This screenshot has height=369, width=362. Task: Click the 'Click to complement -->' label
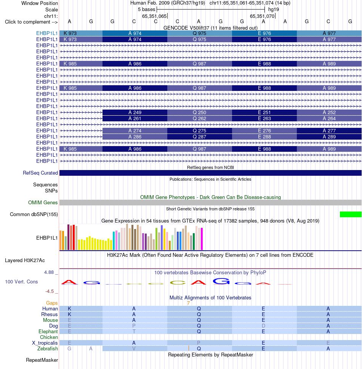coord(31,22)
